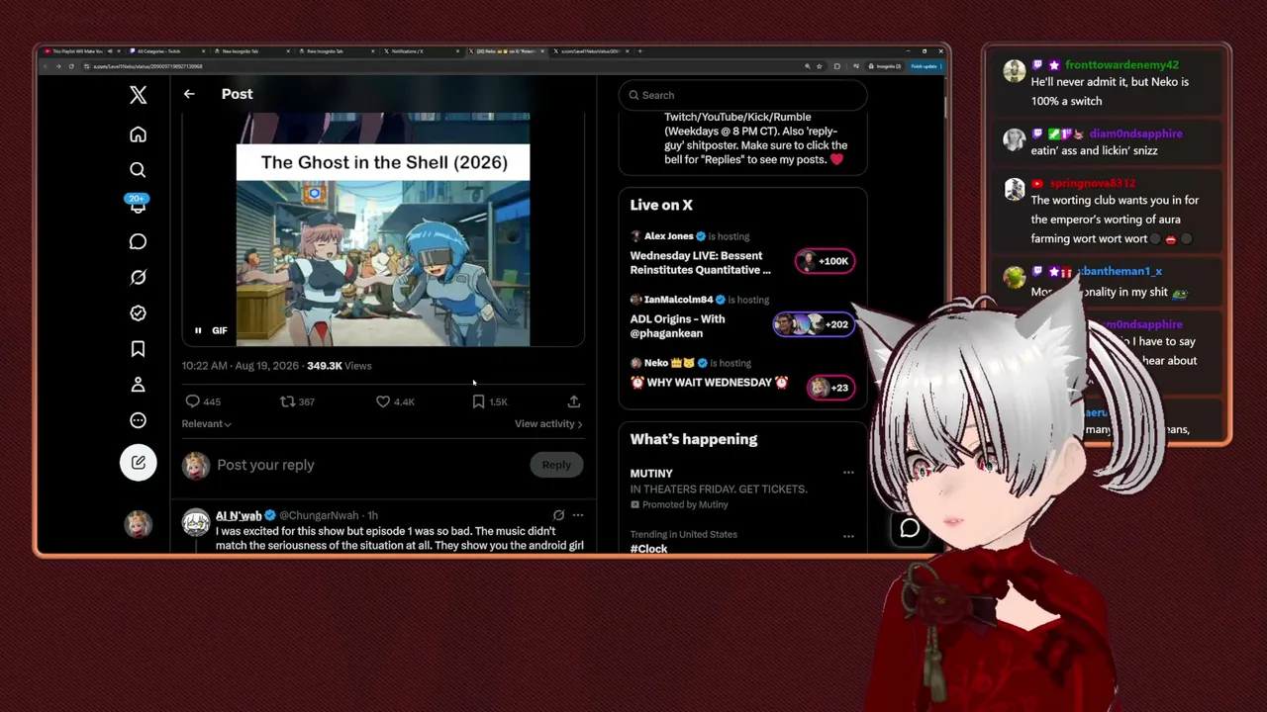The image size is (1267, 712).
Task: Switch to the YouTube playlist tab
Action: (x=81, y=51)
